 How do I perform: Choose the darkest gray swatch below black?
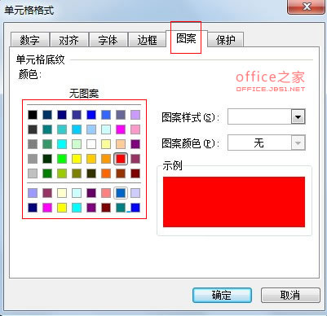(x=33, y=129)
